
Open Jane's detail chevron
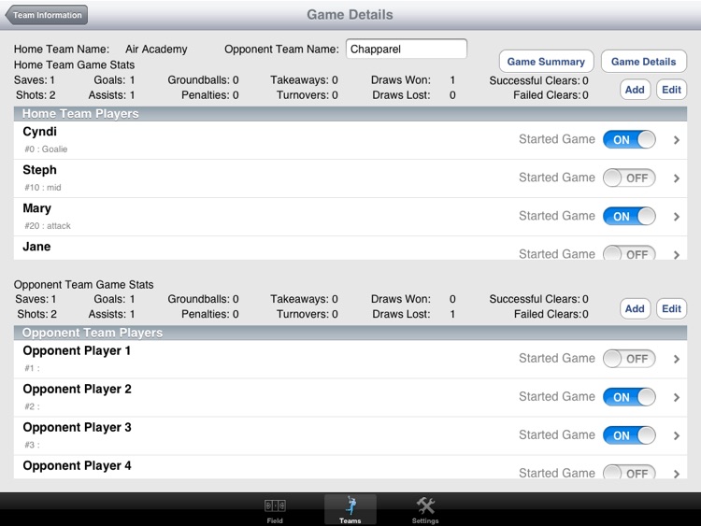click(x=677, y=255)
